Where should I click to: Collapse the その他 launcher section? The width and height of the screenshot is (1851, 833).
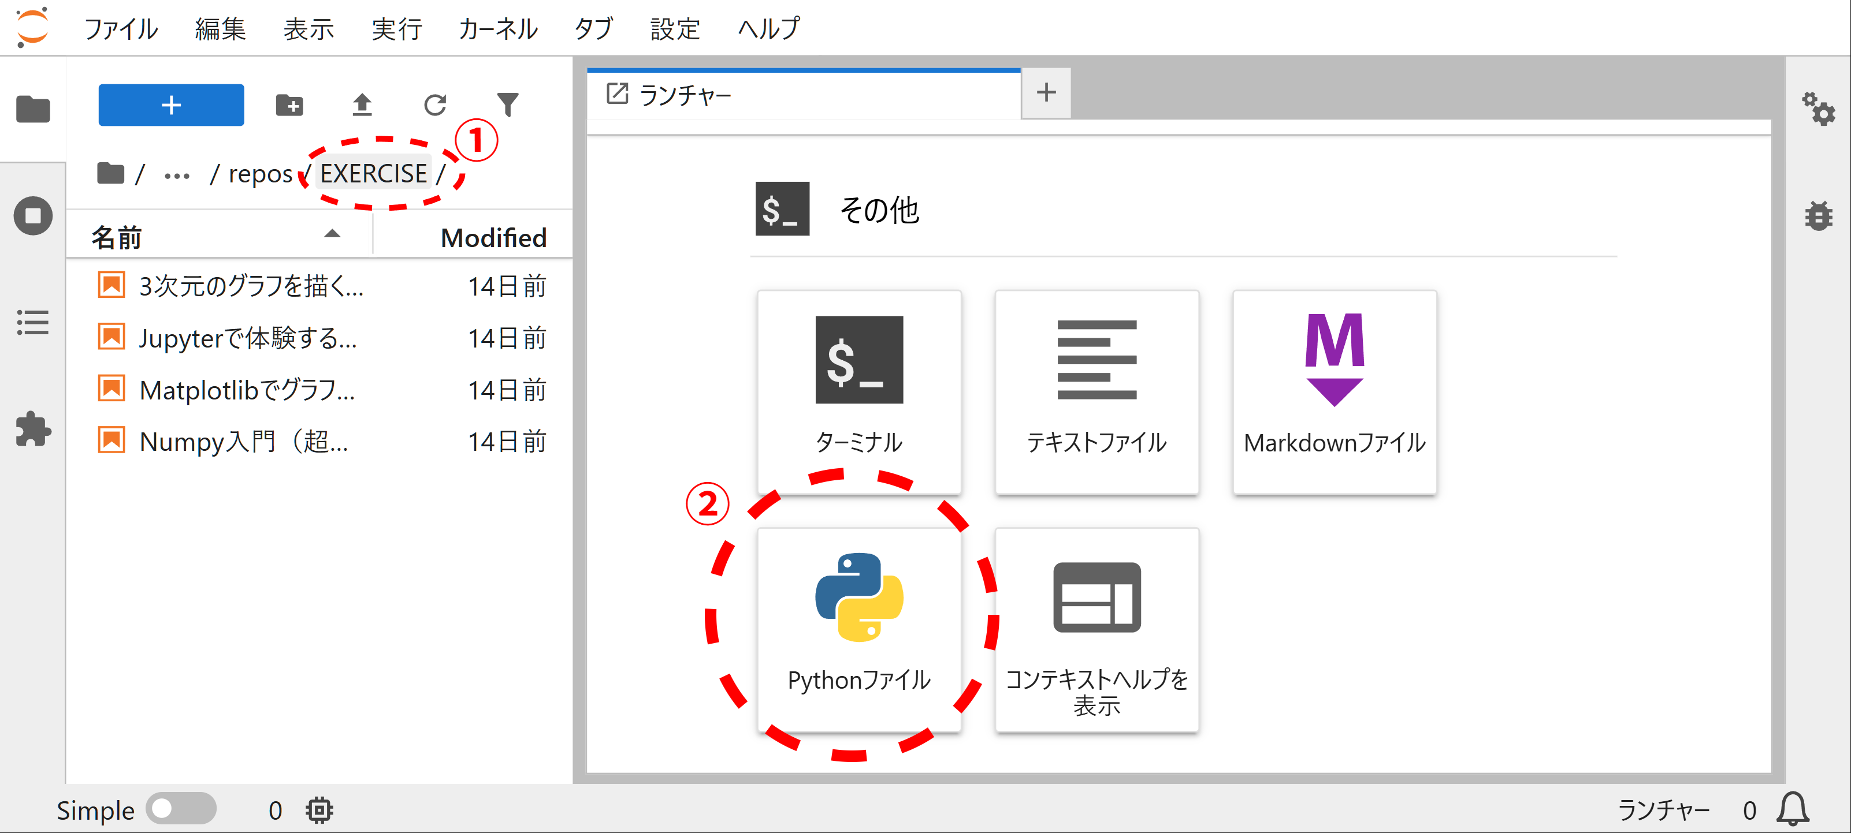coord(879,210)
